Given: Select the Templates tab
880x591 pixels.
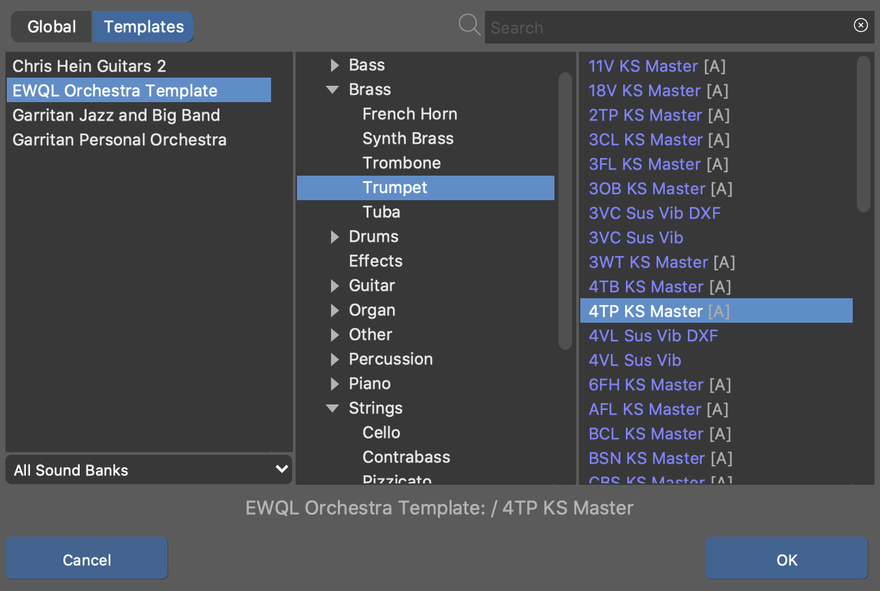Looking at the screenshot, I should [144, 27].
